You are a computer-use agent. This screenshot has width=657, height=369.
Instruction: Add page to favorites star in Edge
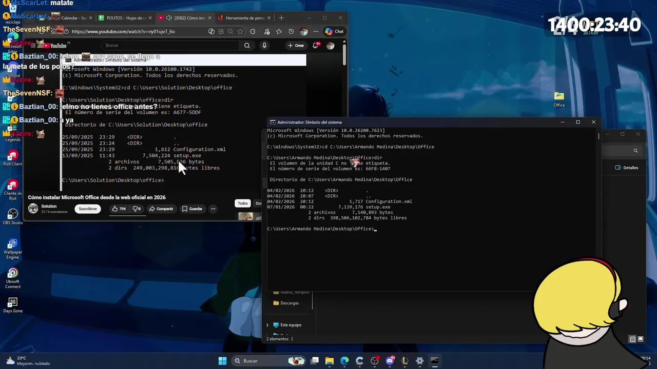coord(240,31)
